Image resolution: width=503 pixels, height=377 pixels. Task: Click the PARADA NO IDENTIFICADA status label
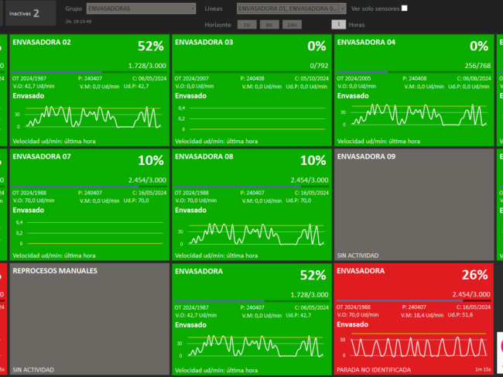tap(374, 370)
